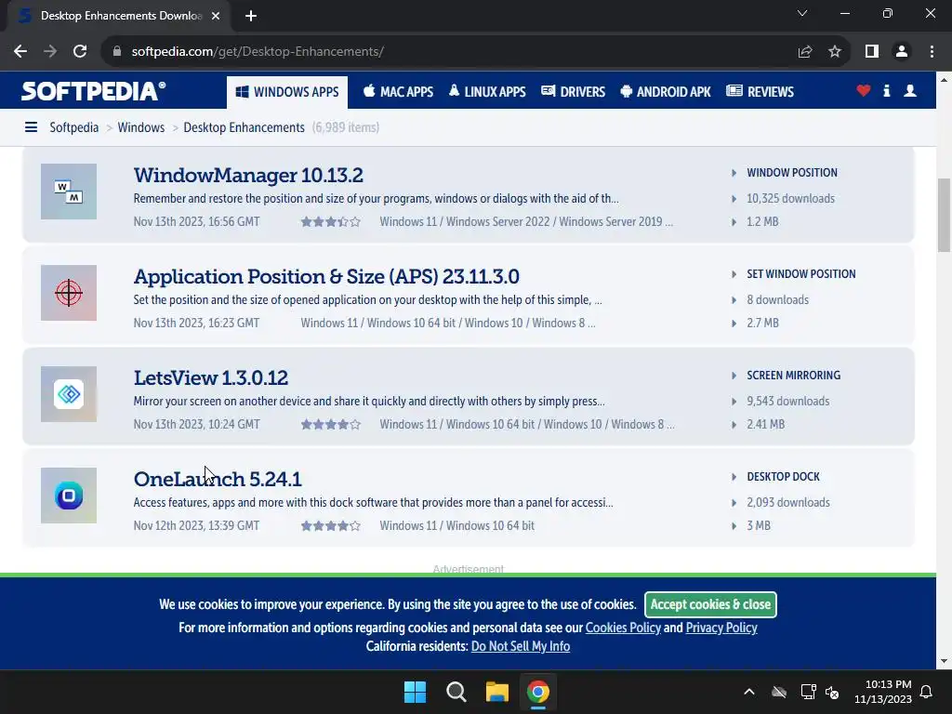Click the page's vertical scrollbar thumb
The image size is (952, 714).
[x=945, y=215]
